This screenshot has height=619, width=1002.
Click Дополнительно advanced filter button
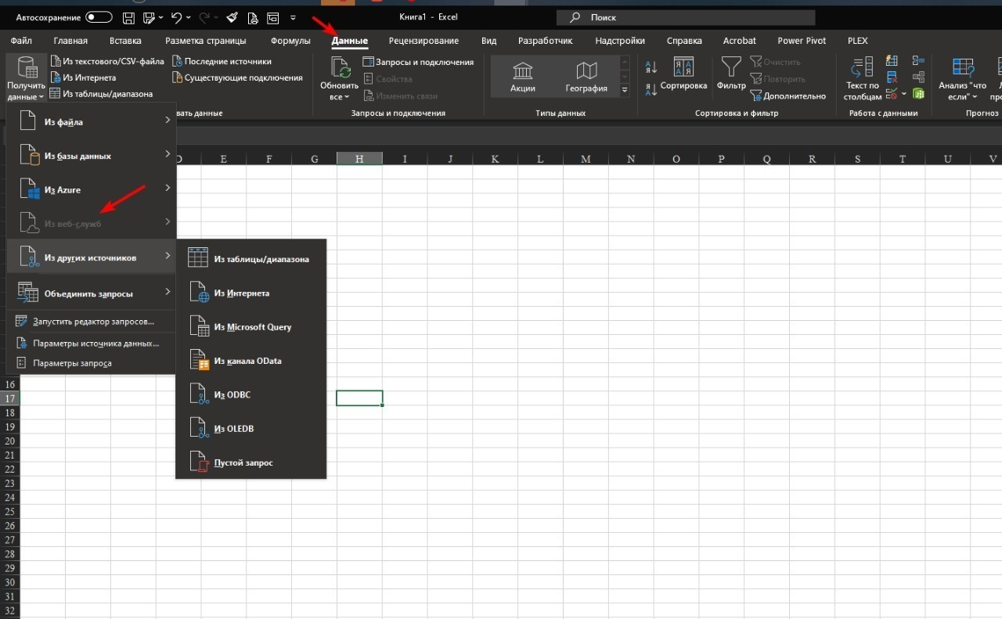[788, 96]
